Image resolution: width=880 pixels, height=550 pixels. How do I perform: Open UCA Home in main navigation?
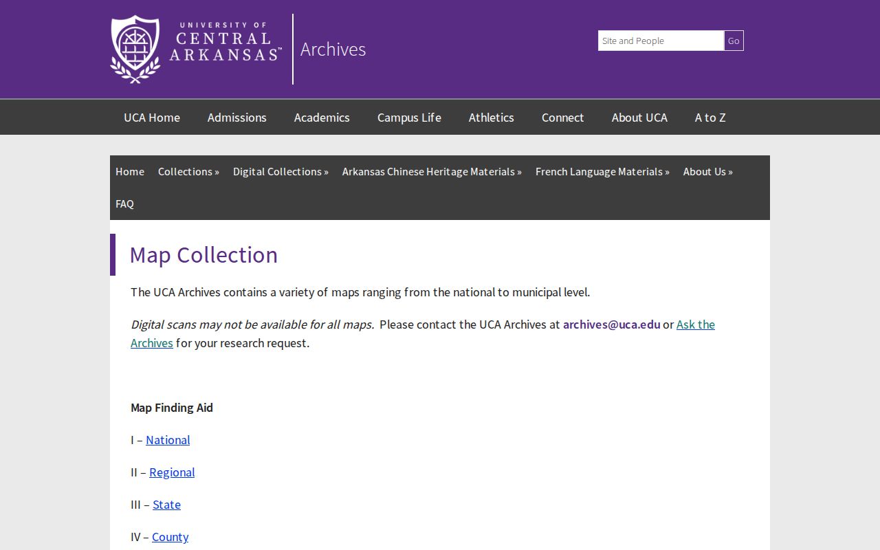click(152, 118)
